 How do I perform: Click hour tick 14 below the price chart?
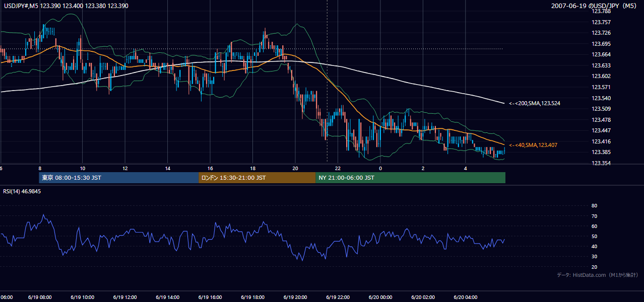[167, 168]
